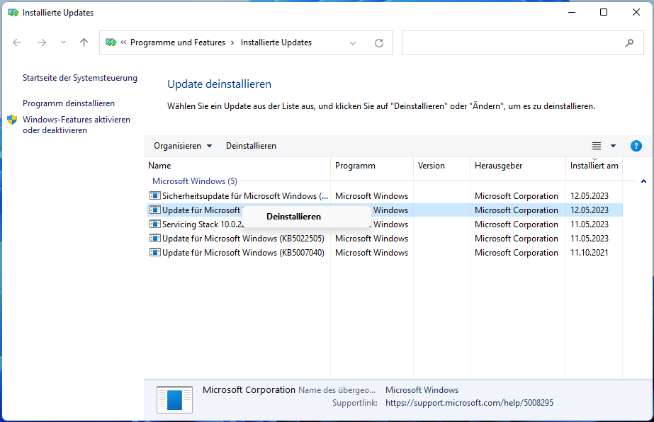The image size is (654, 422).
Task: Sort by Programm column header
Action: pos(372,166)
